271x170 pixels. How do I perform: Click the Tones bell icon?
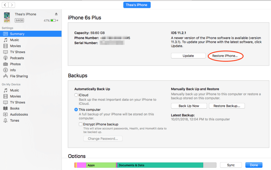click(x=5, y=121)
